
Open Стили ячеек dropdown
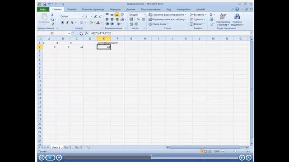point(159,24)
